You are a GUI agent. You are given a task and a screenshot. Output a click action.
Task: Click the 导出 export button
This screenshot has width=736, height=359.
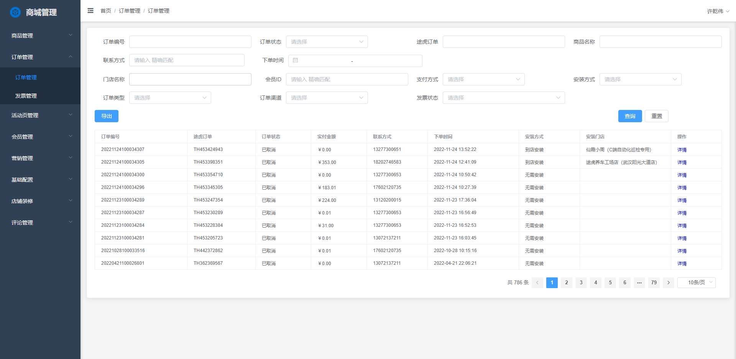[x=107, y=116]
